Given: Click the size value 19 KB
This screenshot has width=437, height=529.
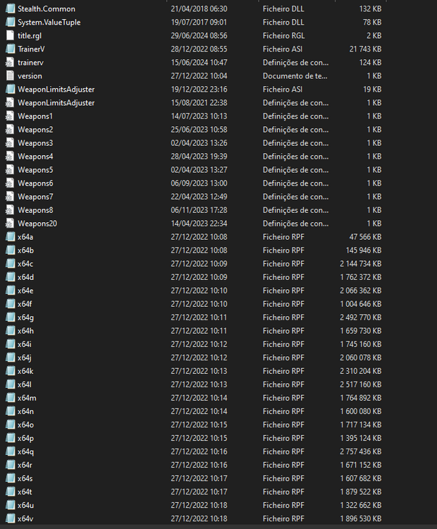Looking at the screenshot, I should [x=372, y=90].
